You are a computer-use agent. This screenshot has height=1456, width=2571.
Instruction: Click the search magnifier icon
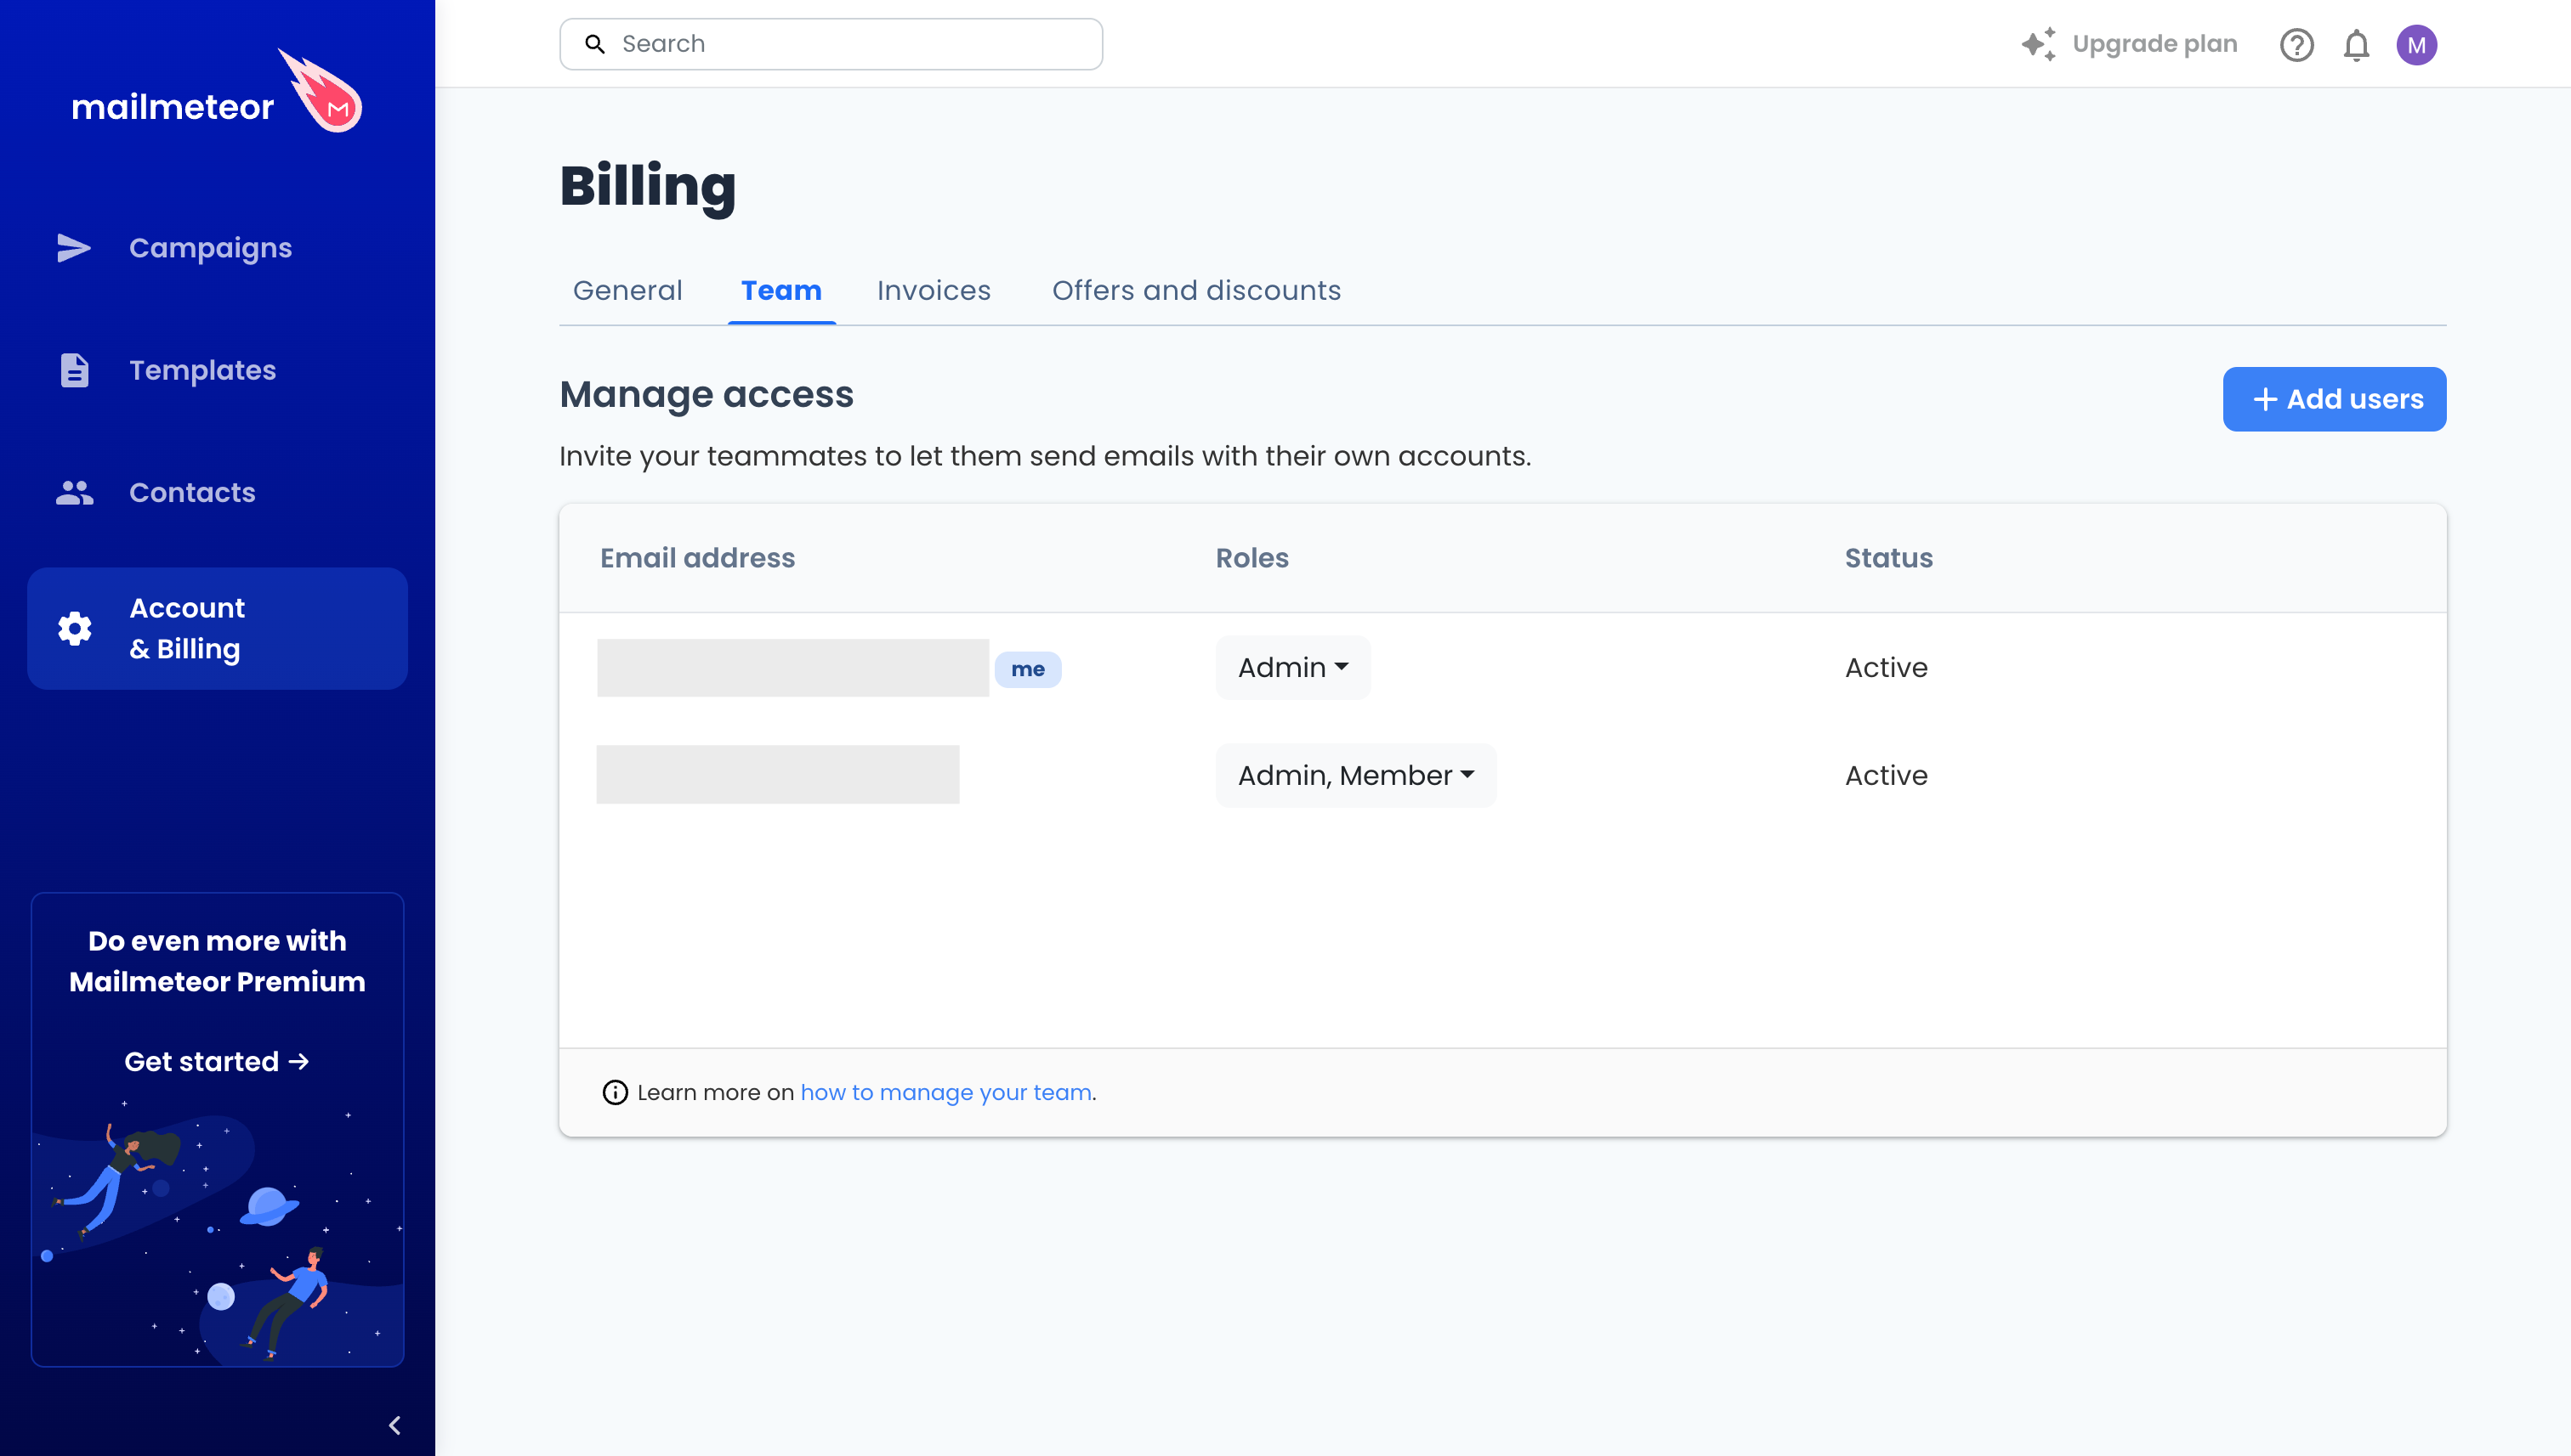coord(595,44)
